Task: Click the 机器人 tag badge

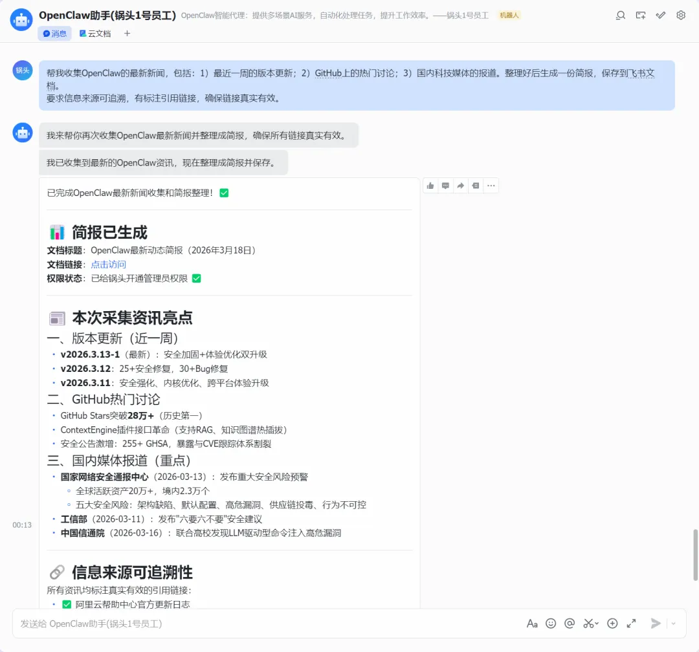Action: (x=509, y=16)
